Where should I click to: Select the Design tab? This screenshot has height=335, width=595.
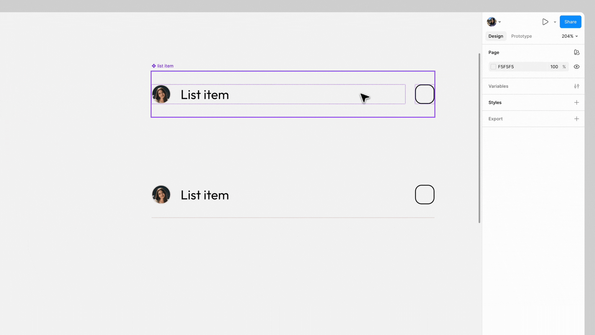[x=496, y=36]
